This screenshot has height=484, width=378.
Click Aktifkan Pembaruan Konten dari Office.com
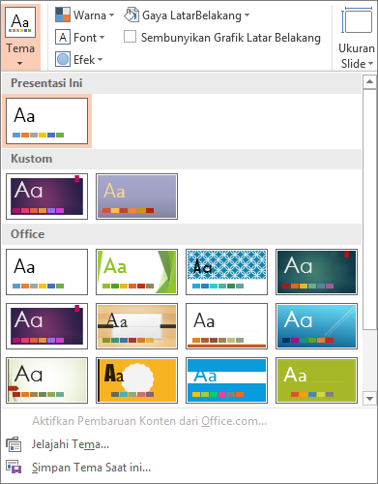click(x=149, y=421)
